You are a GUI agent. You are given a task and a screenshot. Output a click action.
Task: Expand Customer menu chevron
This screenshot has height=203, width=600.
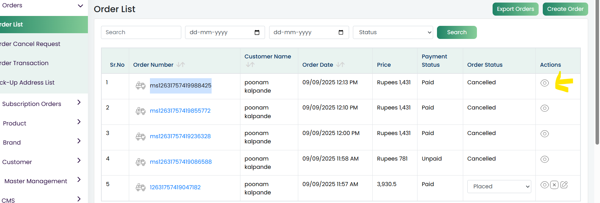coord(79,160)
